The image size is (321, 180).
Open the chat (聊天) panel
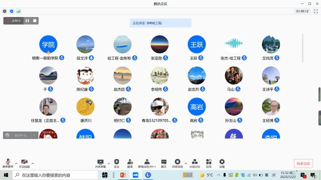pyautogui.click(x=164, y=163)
